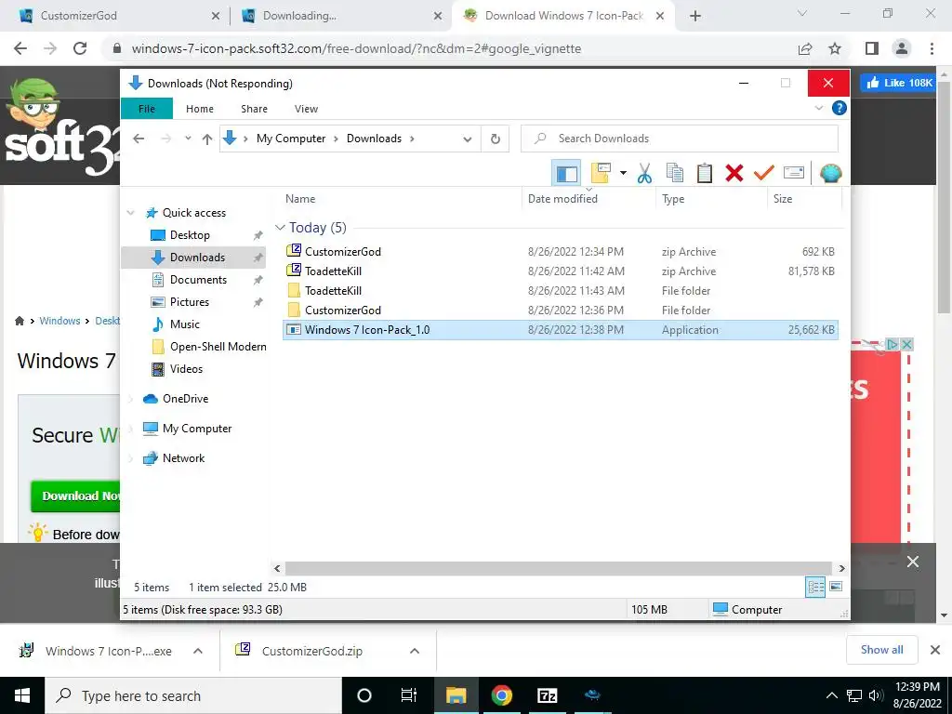Click the share page icon in address bar
Screen dimensions: 952x714
pyautogui.click(x=805, y=48)
